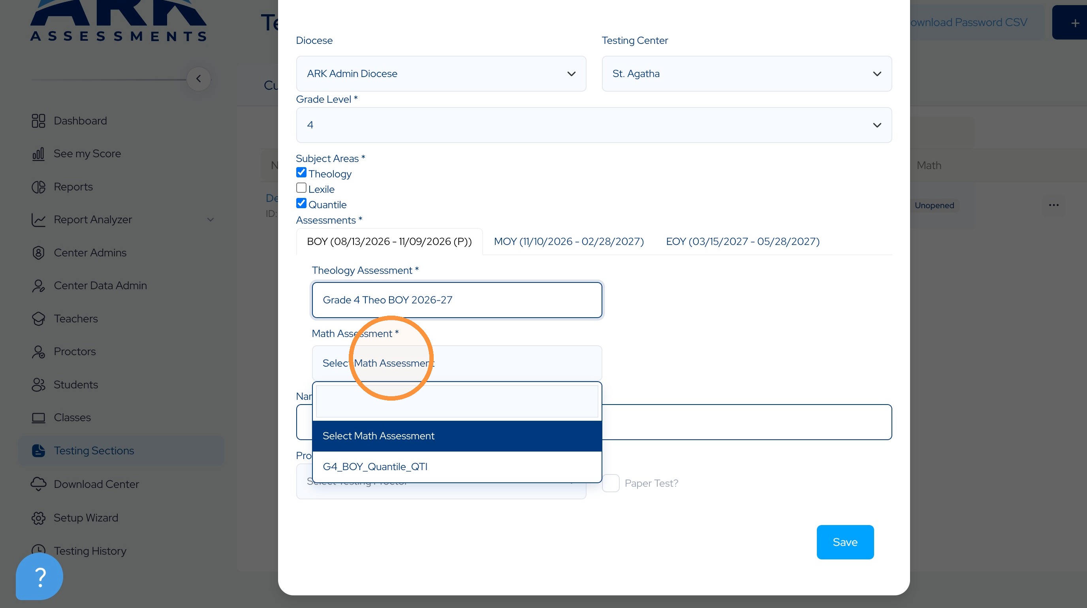Click the See my Score bar chart icon
1087x608 pixels.
point(38,154)
